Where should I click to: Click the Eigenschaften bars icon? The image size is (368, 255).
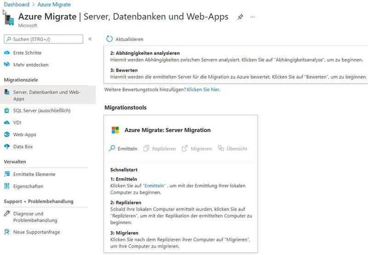coord(7,186)
